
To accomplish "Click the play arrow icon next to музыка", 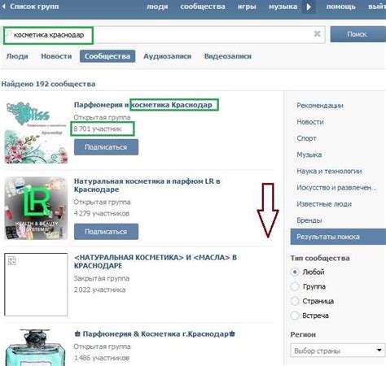I will click(x=309, y=7).
